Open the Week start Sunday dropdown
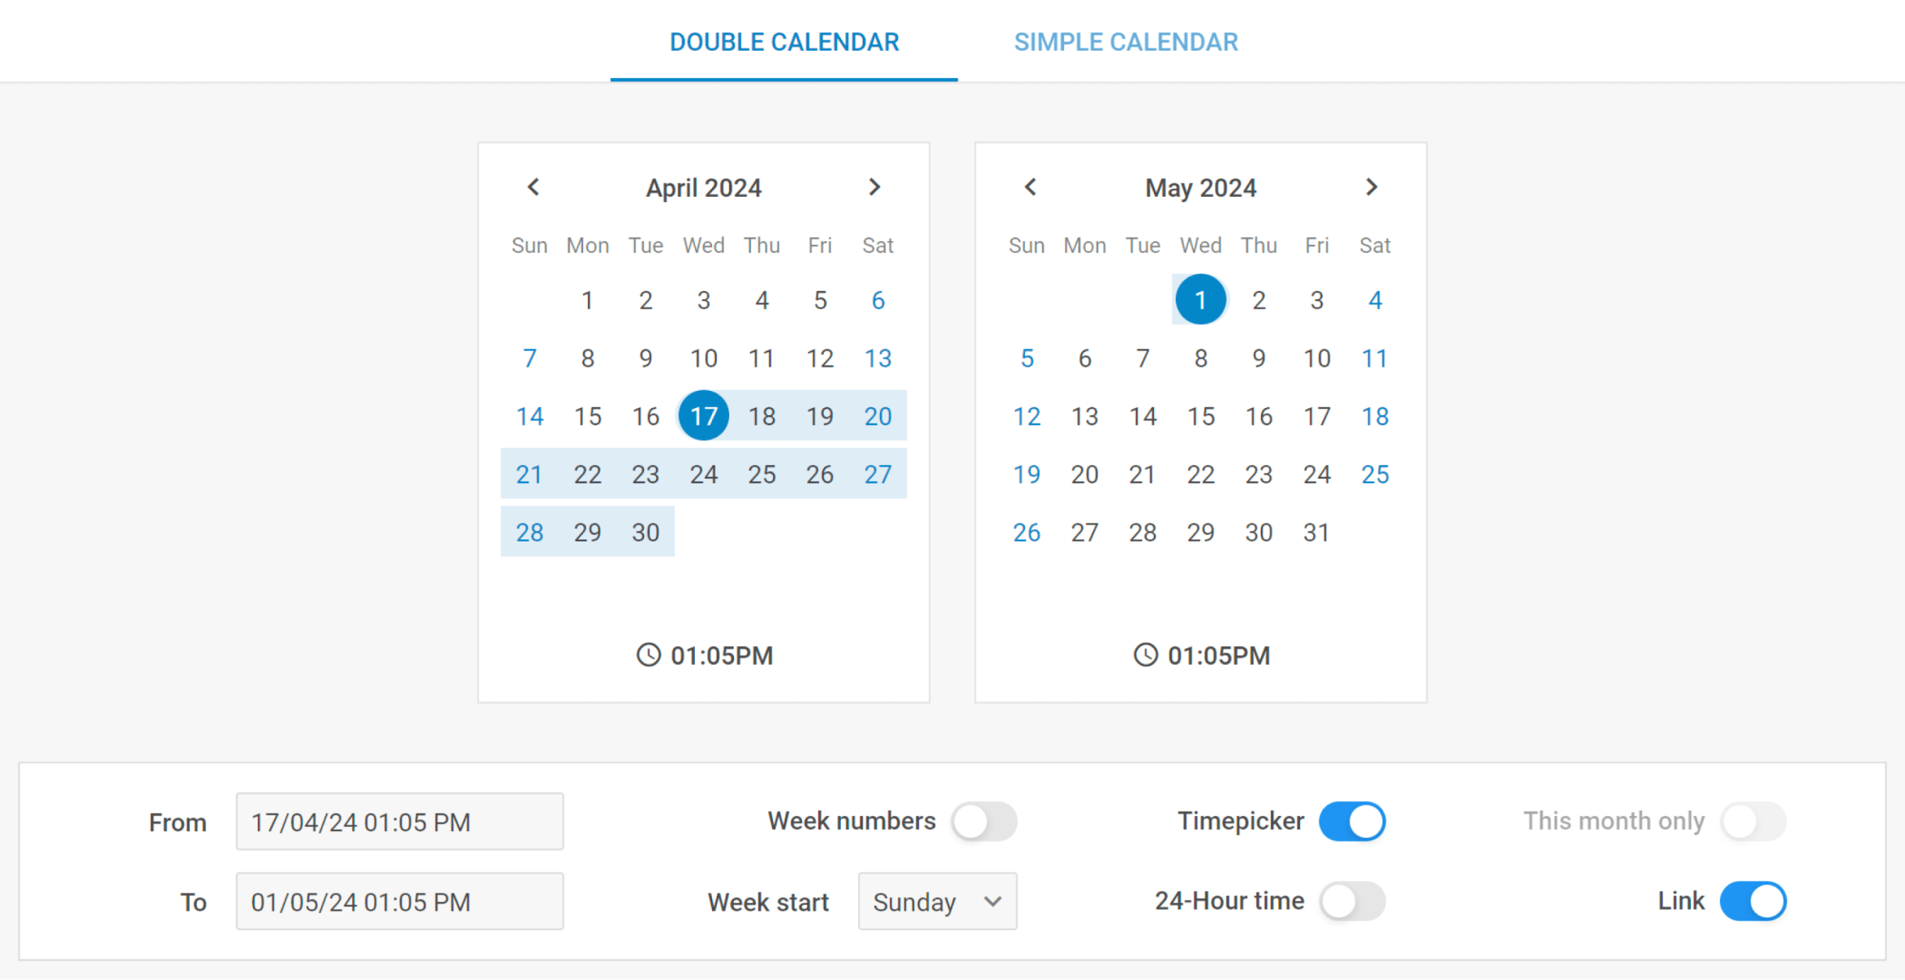 [x=938, y=901]
